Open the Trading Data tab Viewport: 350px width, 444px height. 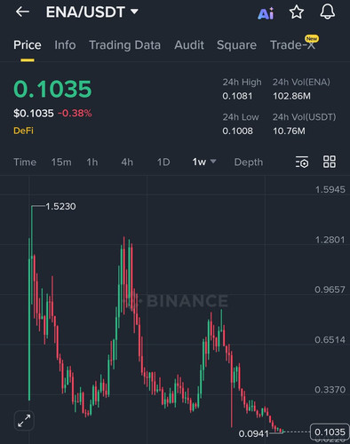click(x=124, y=45)
